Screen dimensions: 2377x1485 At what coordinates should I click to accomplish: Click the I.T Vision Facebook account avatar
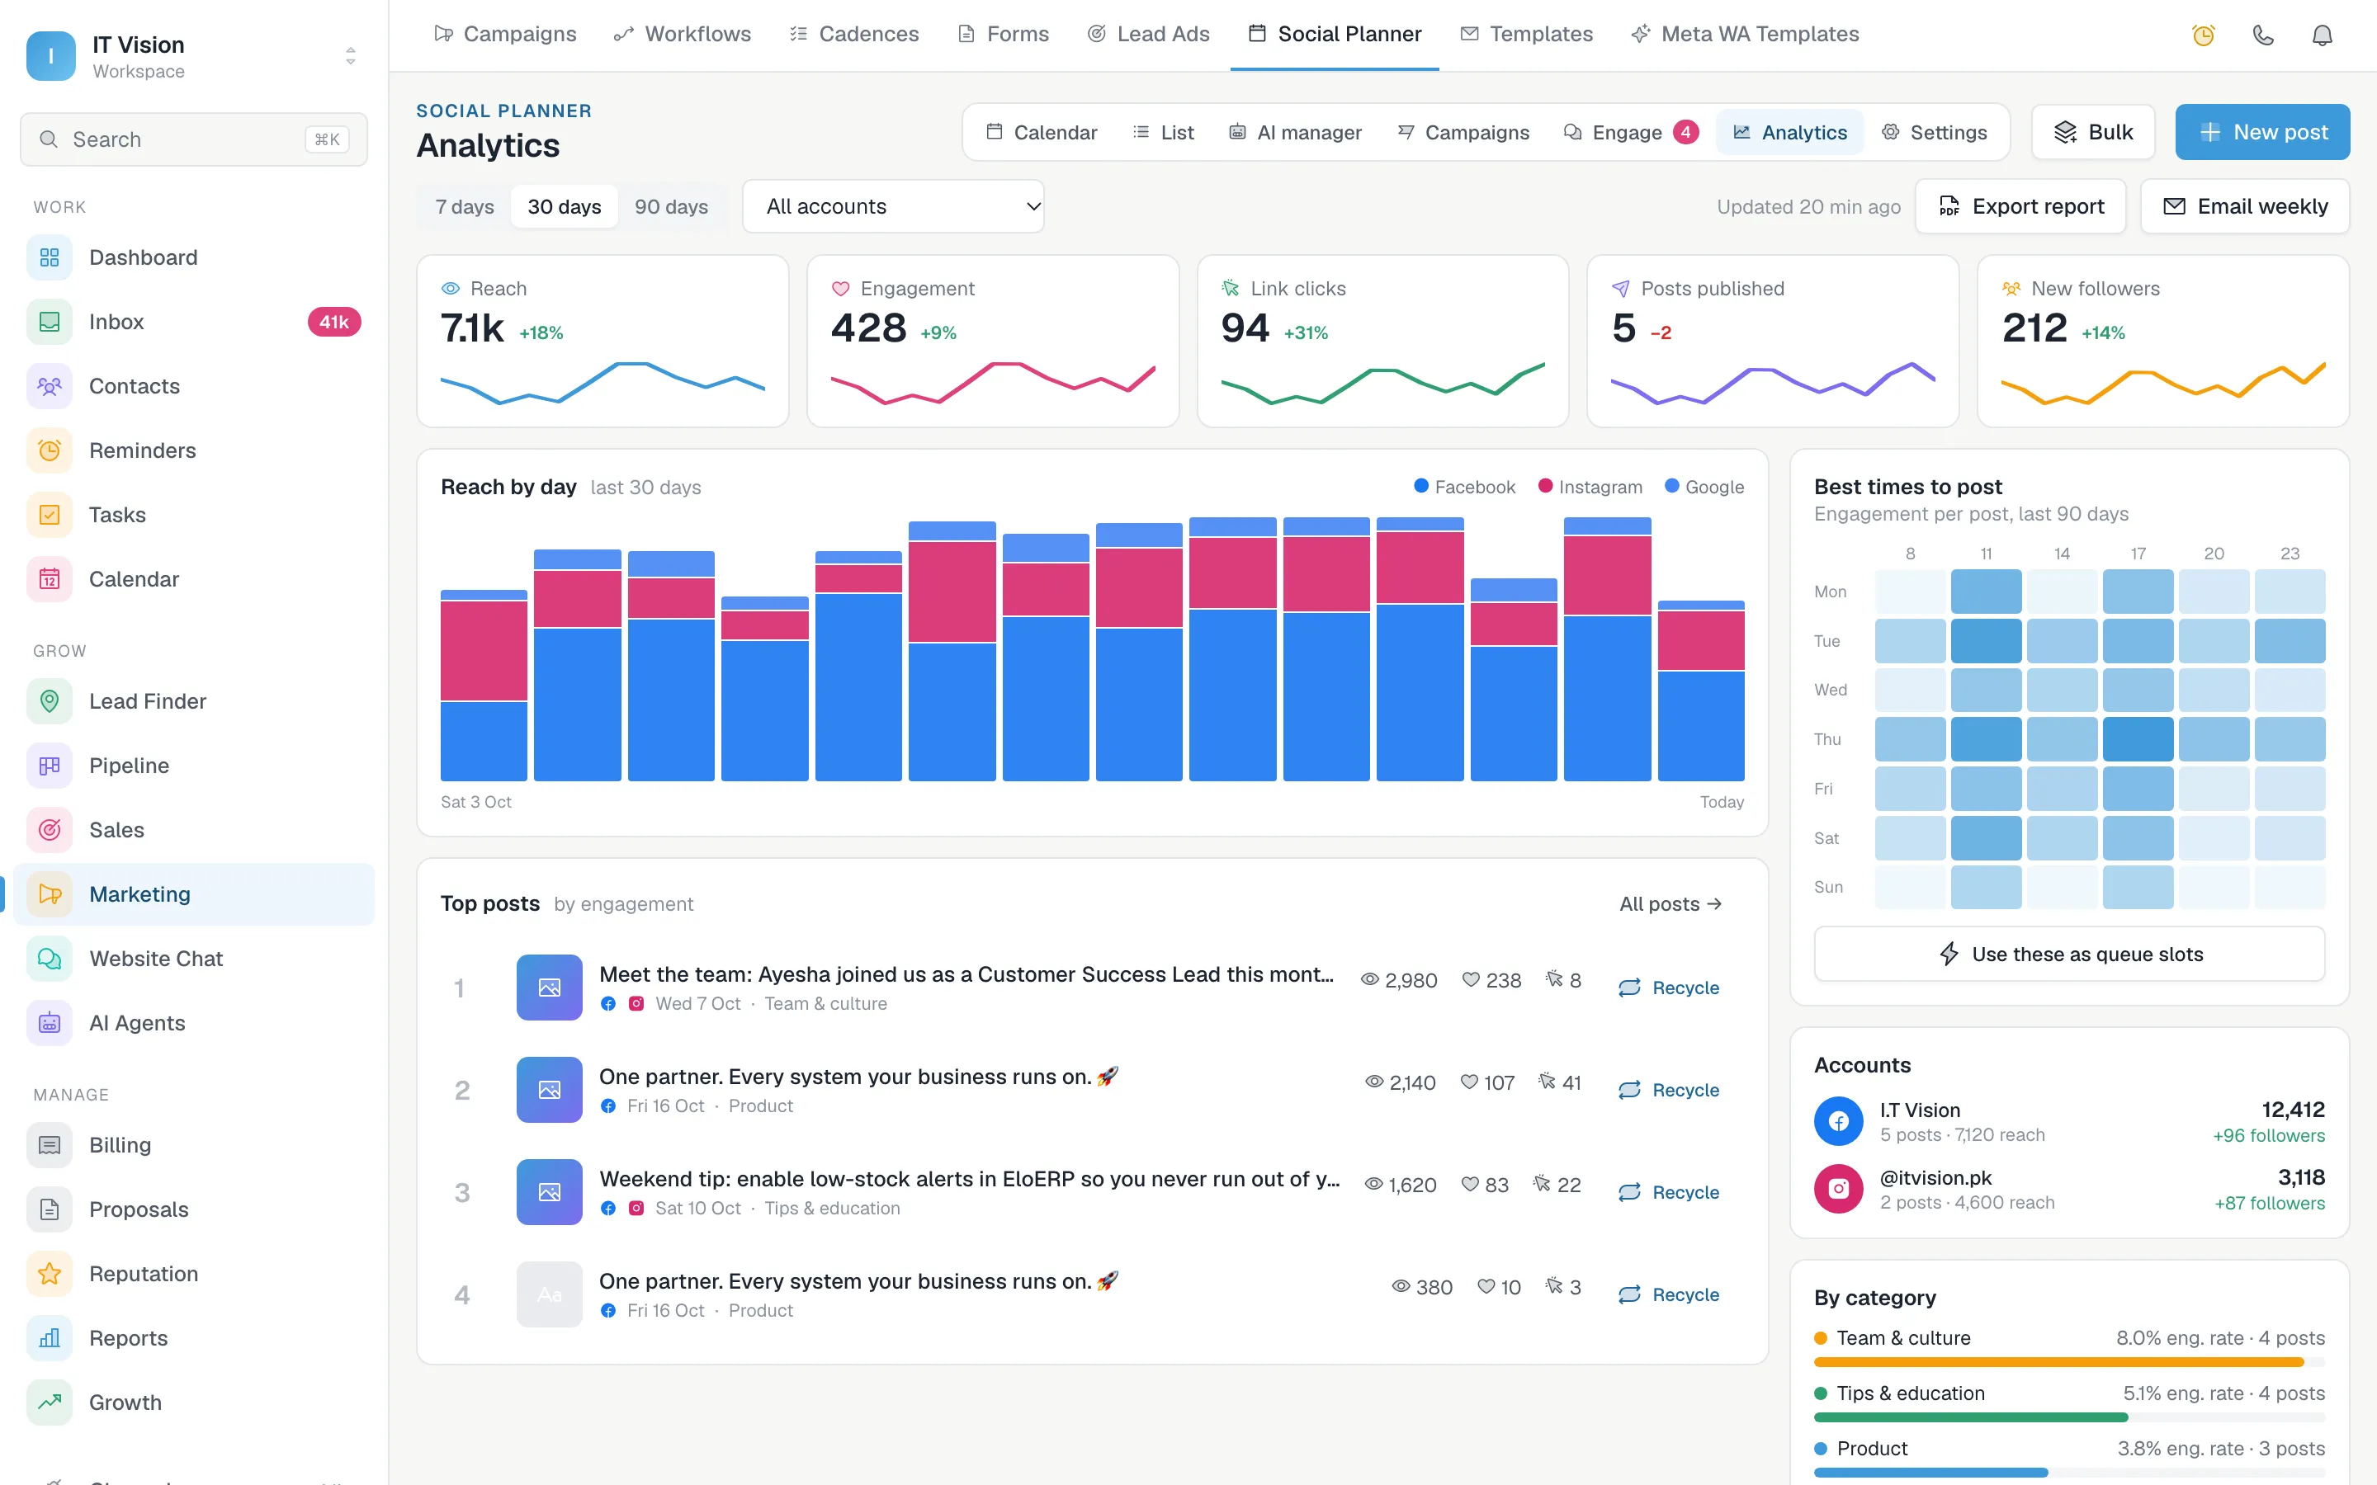[x=1839, y=1122]
